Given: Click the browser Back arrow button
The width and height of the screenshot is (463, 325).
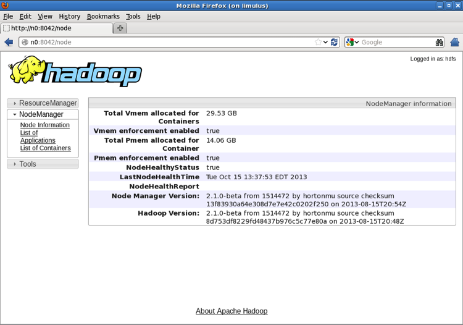Looking at the screenshot, I should pos(9,42).
